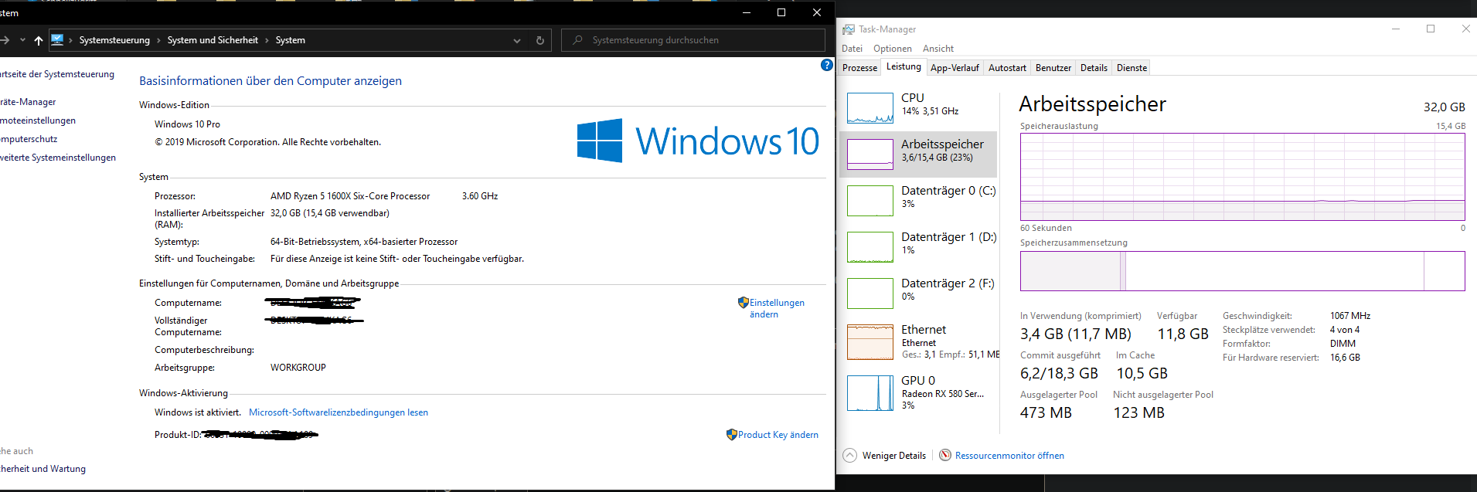
Task: Select the Datenträger 1 (D:) thumbnail
Action: click(x=870, y=247)
